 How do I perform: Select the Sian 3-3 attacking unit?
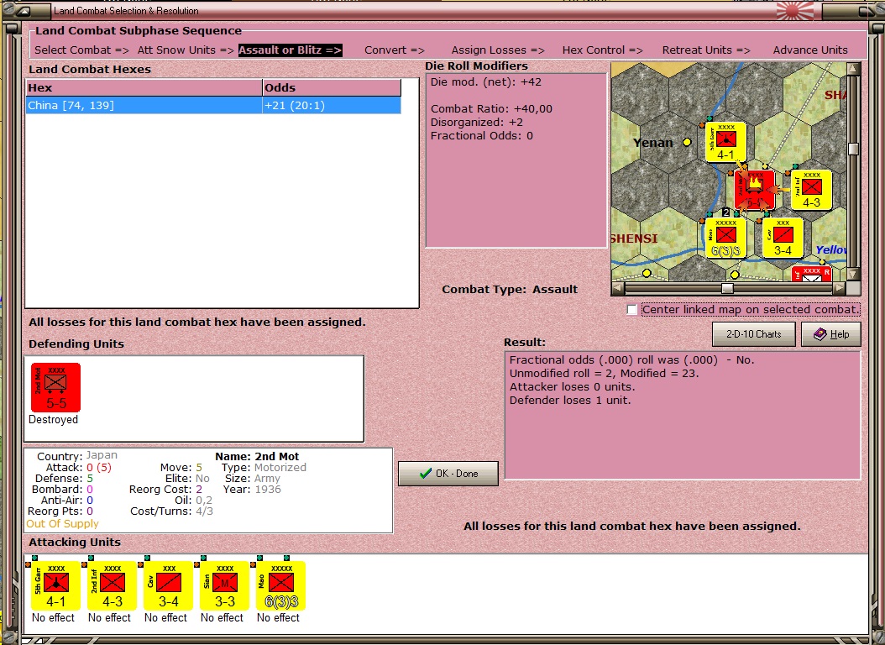(x=225, y=585)
